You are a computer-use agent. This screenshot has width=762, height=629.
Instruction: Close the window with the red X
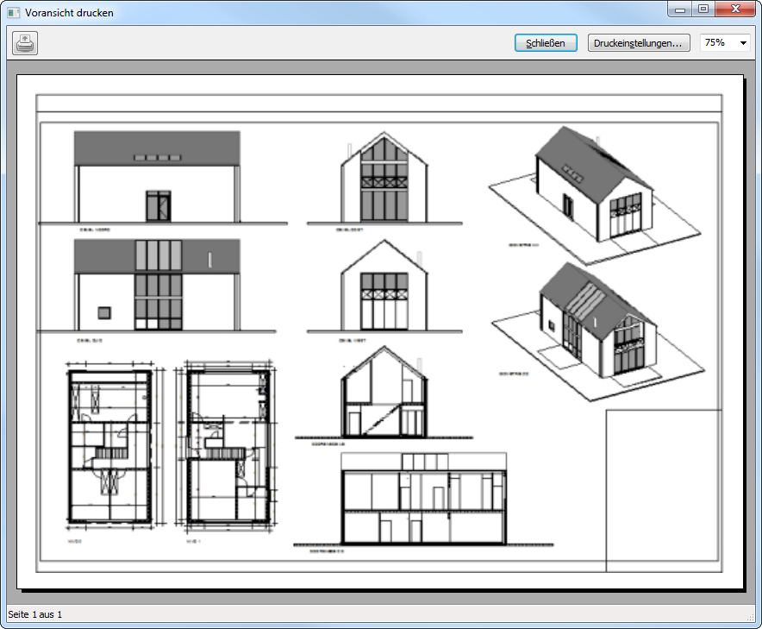click(734, 9)
